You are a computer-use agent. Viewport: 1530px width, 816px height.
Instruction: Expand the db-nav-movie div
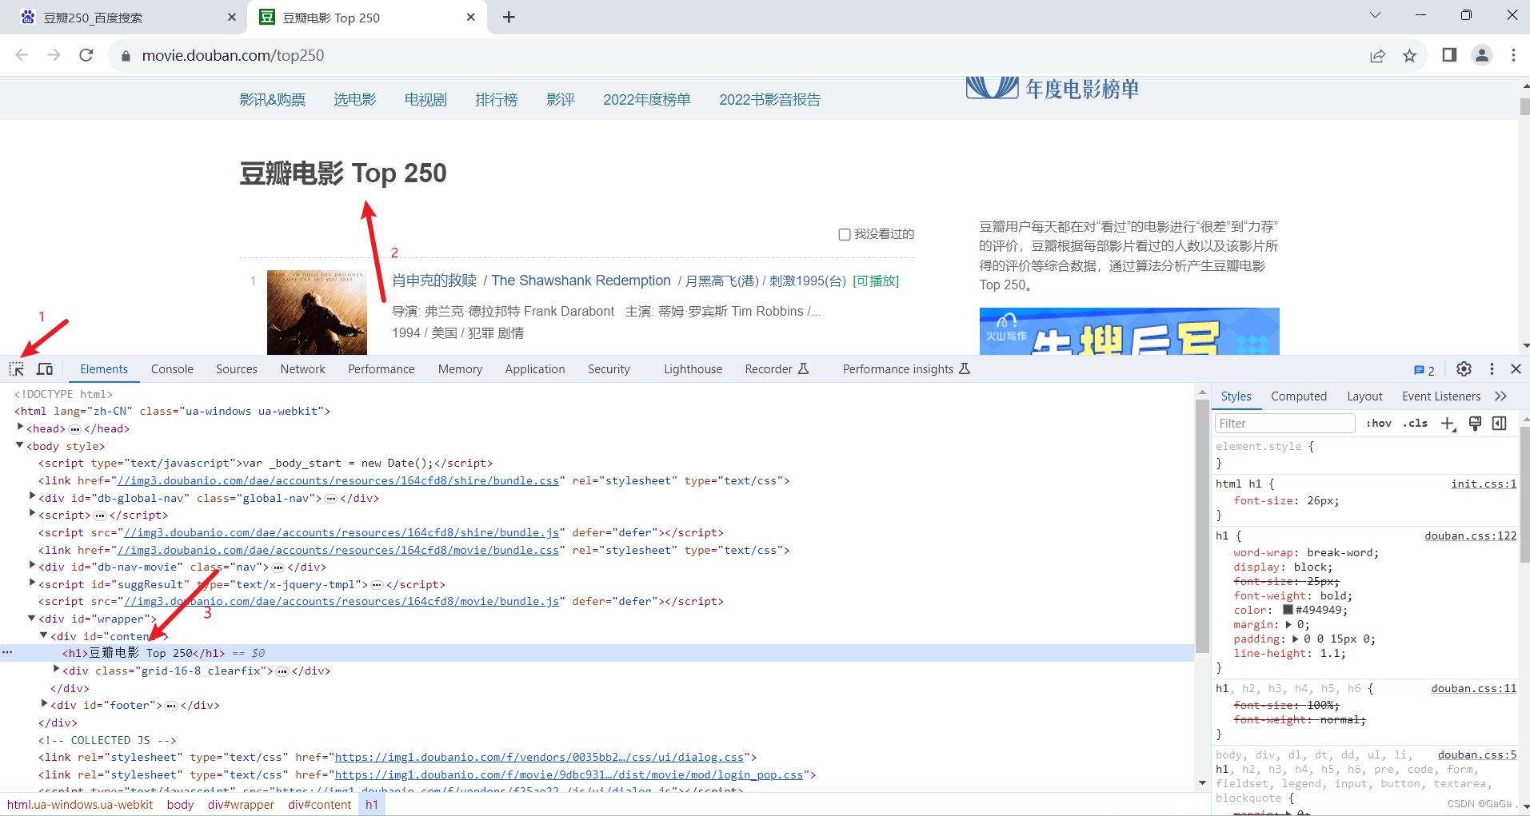[33, 566]
